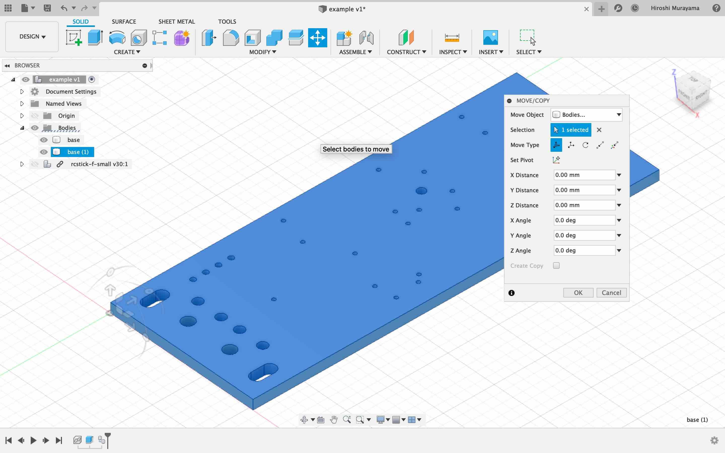Viewport: 725px width, 453px height.
Task: Show the hidden Origin folder
Action: click(x=35, y=116)
